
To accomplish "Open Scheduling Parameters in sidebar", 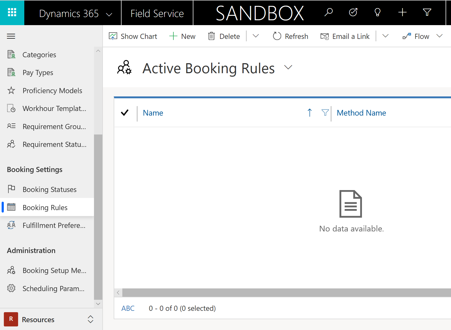I will 47,288.
